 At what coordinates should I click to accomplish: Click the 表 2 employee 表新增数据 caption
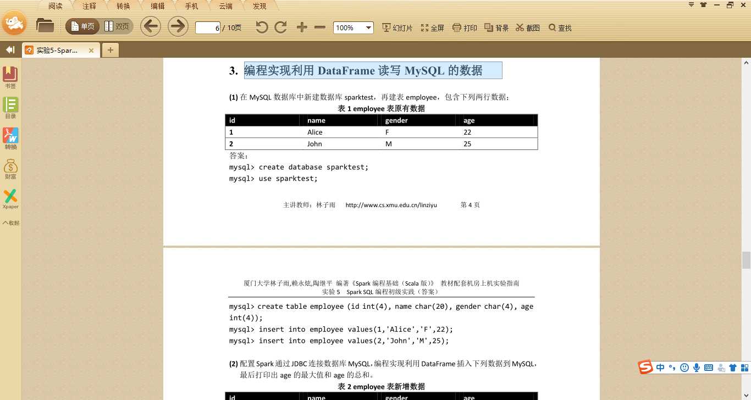point(381,386)
